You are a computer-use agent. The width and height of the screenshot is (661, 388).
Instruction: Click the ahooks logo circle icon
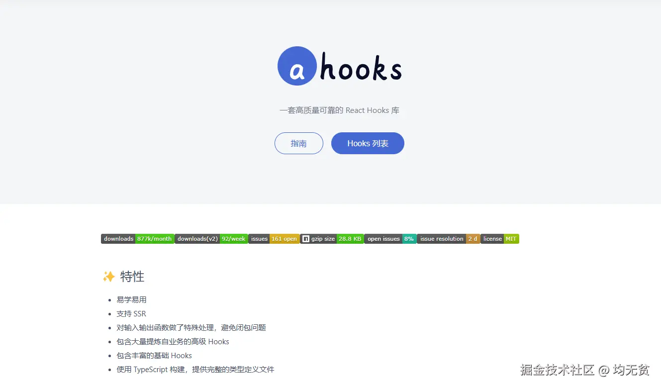297,66
